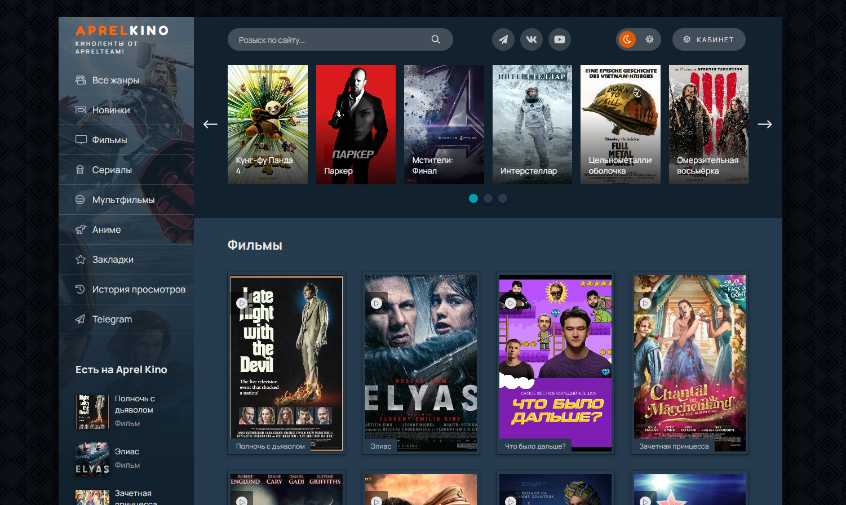Click the APRELKINO logo
Viewport: 846px width, 505px height.
(x=122, y=30)
